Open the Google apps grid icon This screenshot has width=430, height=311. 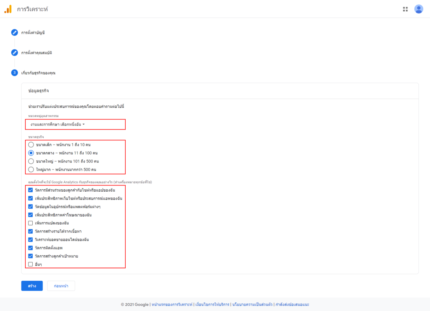405,9
